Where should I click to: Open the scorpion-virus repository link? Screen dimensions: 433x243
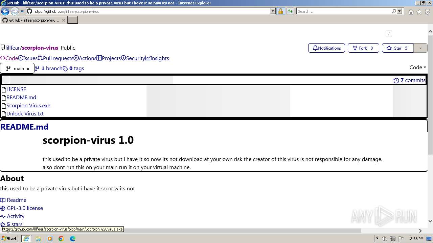pos(40,48)
